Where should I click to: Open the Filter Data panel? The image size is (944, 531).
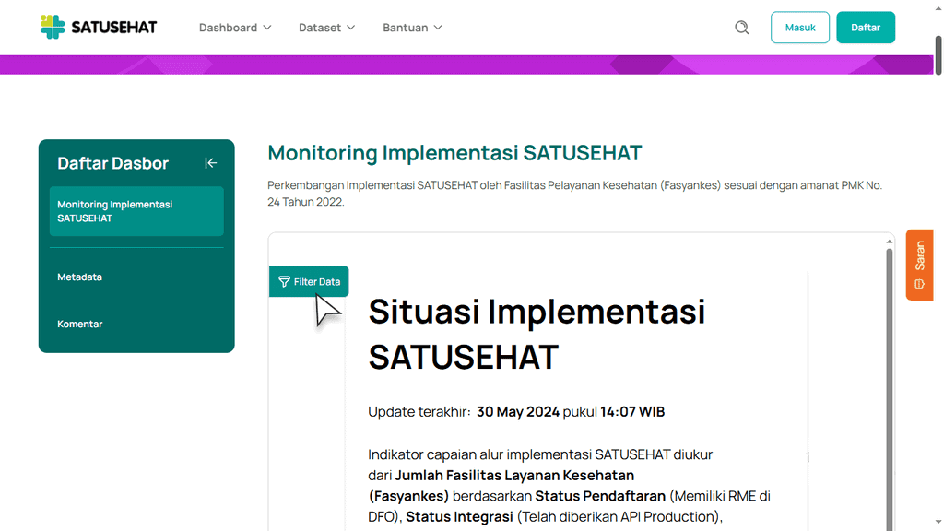coord(309,281)
